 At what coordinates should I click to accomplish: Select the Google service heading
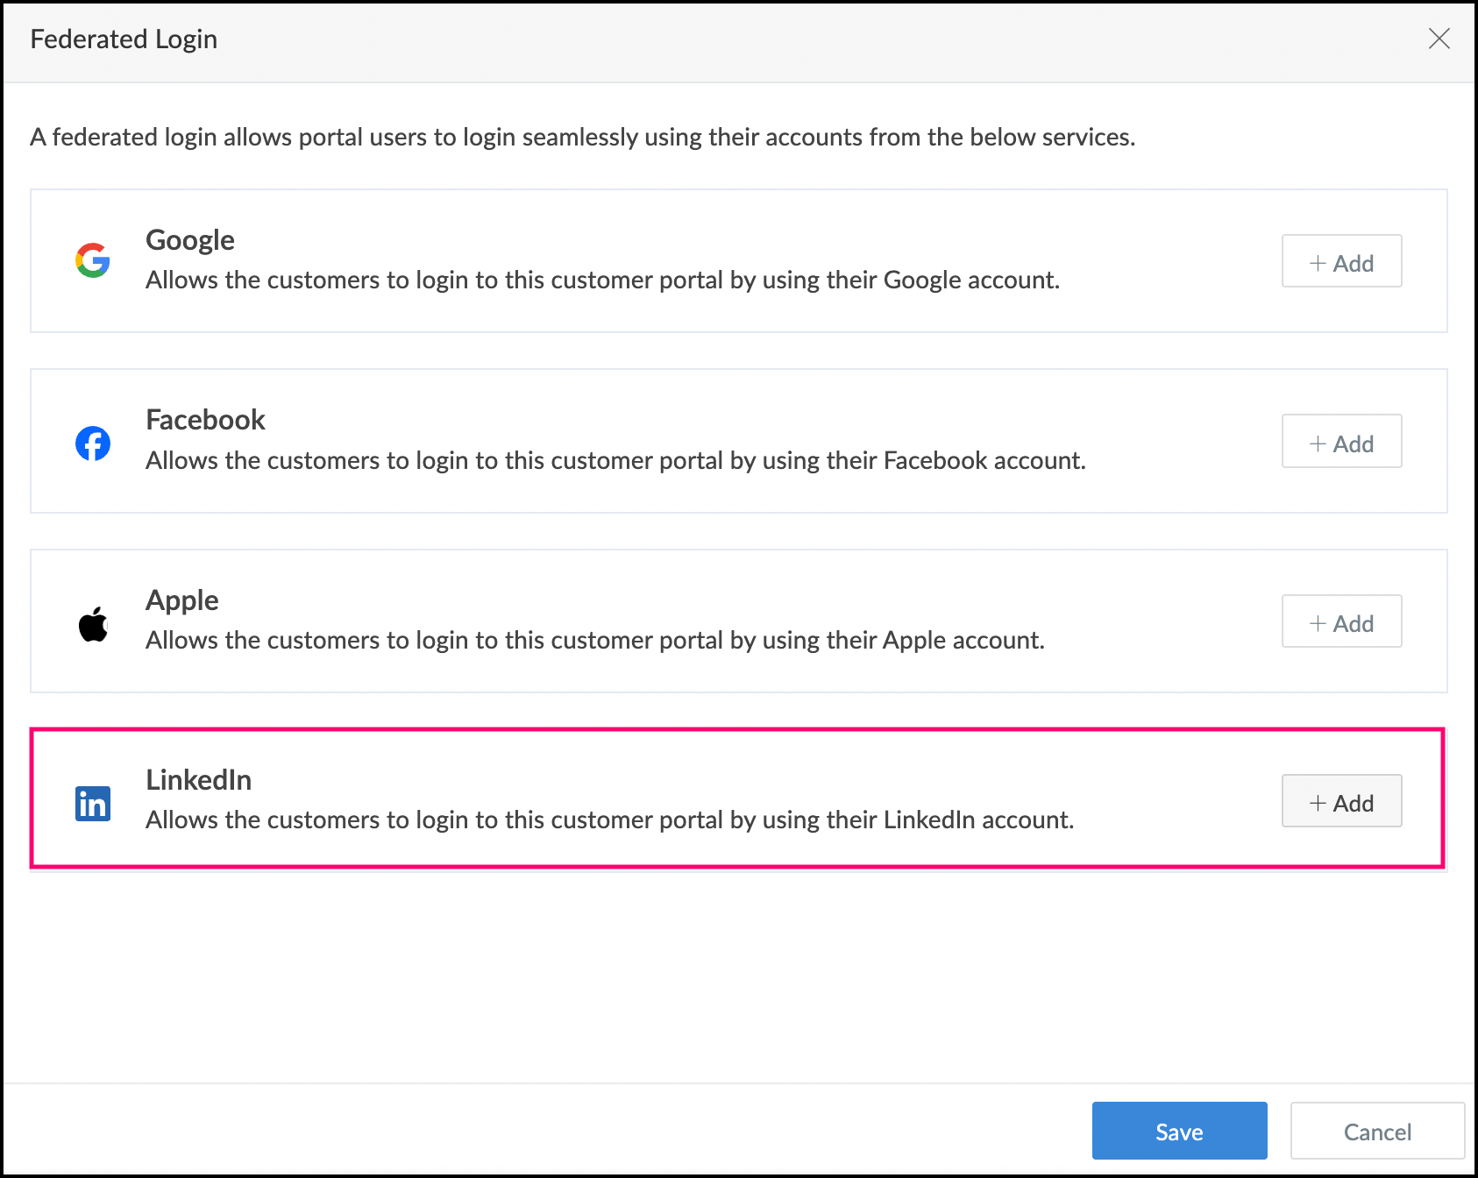[x=190, y=240]
